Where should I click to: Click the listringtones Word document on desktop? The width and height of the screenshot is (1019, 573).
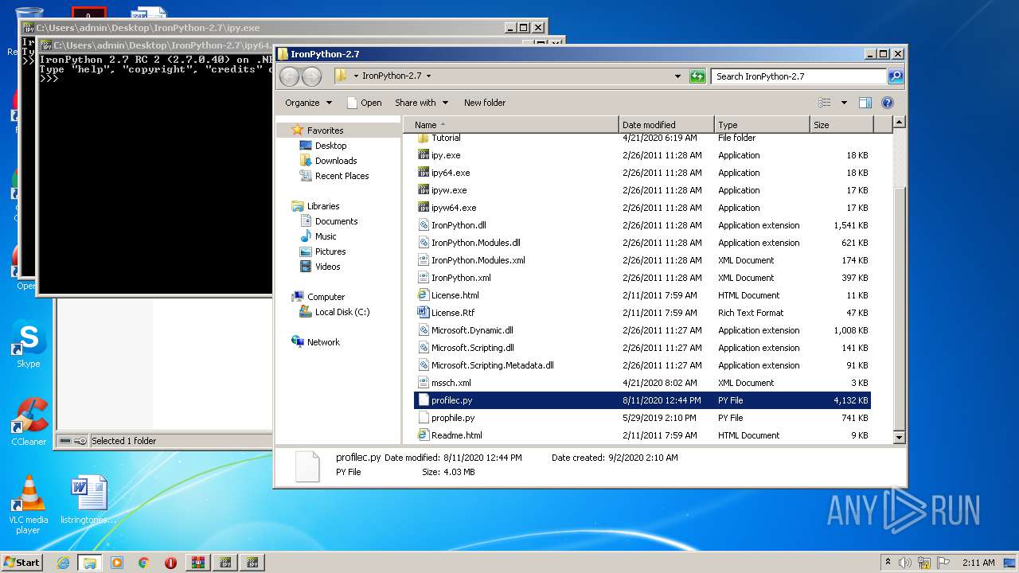(88, 500)
